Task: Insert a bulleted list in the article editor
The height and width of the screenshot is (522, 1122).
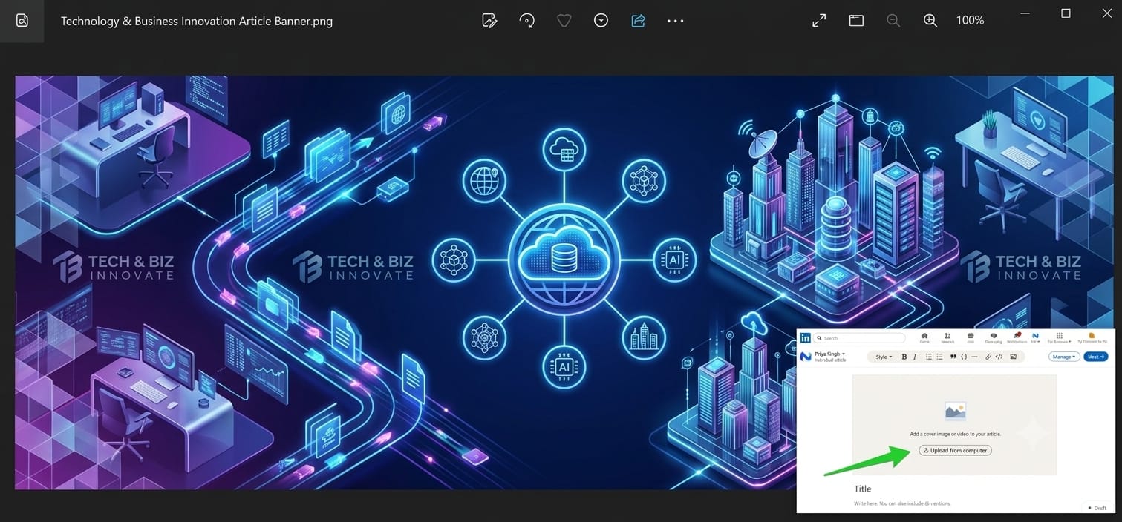Action: pyautogui.click(x=939, y=357)
